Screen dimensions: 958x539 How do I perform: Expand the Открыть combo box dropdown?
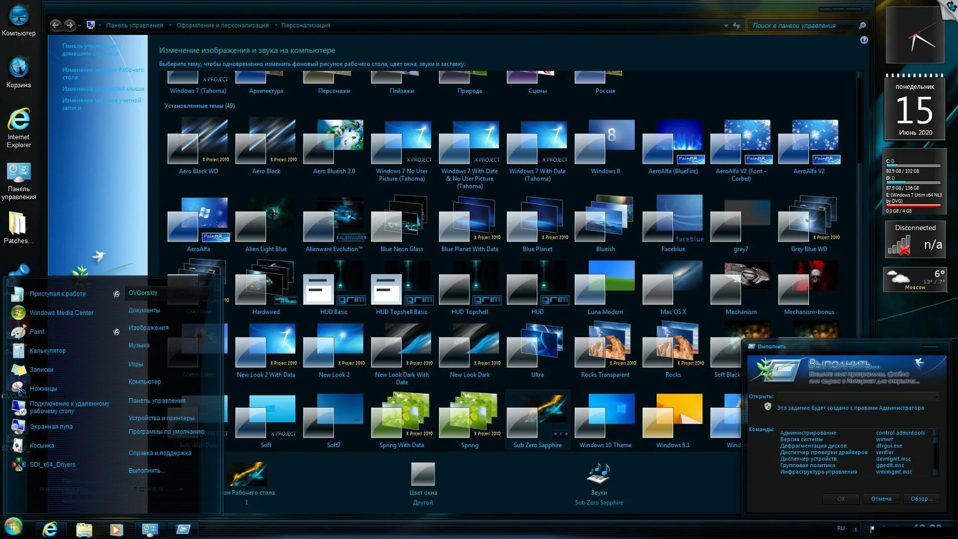click(936, 396)
